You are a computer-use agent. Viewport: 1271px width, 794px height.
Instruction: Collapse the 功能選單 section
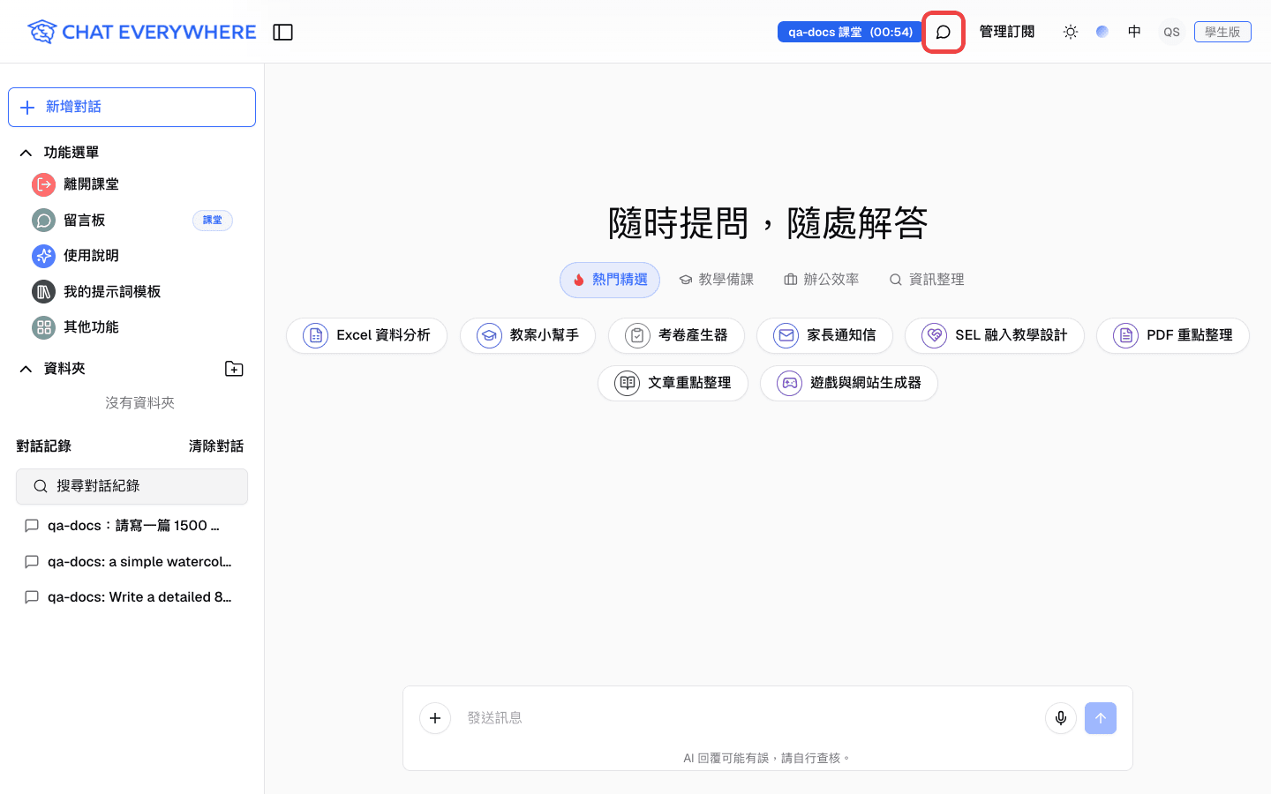26,153
